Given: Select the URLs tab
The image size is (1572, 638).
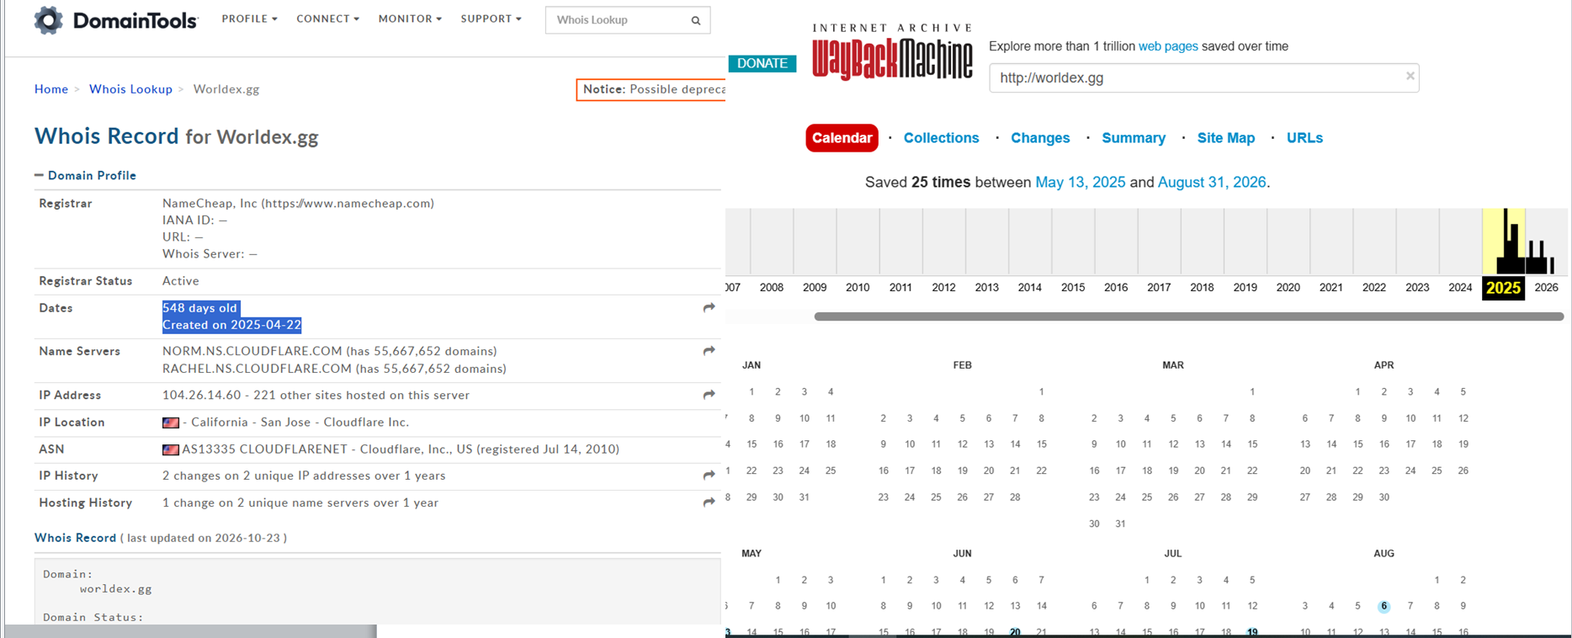Looking at the screenshot, I should (1304, 138).
